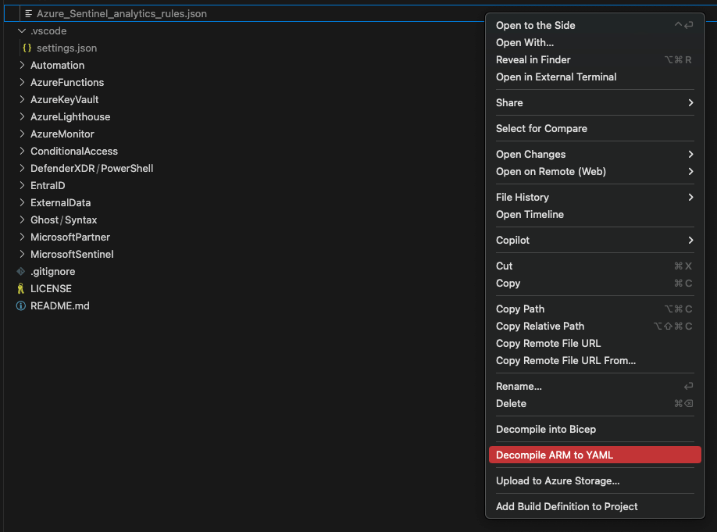Select the DefenderXDR/PowerShell folder
This screenshot has height=532, width=717.
click(x=91, y=169)
